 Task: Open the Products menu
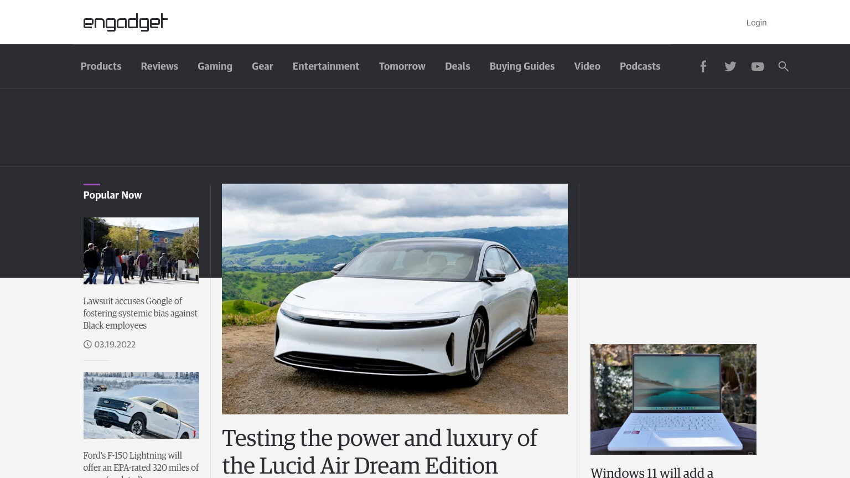(x=101, y=66)
